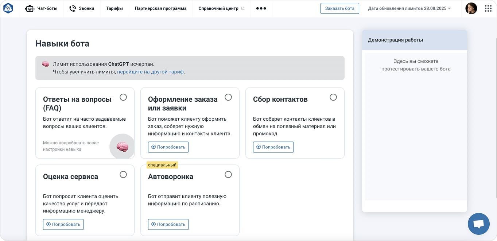The height and width of the screenshot is (241, 497).
Task: Select the Ответы на вопросы skill circle
Action: (123, 97)
